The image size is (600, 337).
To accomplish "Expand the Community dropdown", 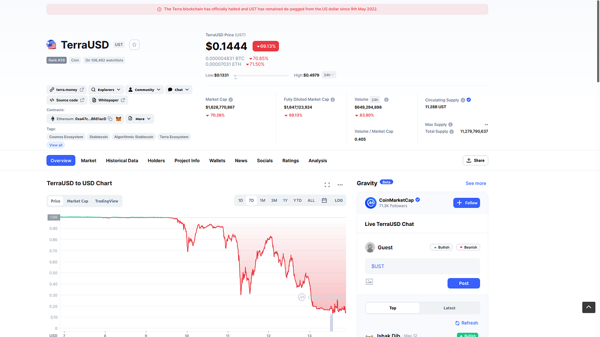I will [x=144, y=90].
